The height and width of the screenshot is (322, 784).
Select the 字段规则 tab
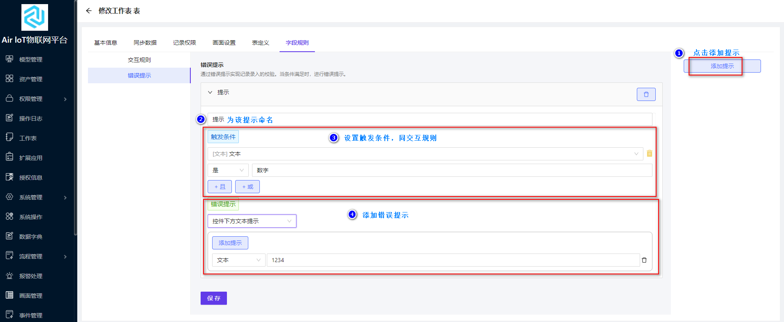pos(297,43)
